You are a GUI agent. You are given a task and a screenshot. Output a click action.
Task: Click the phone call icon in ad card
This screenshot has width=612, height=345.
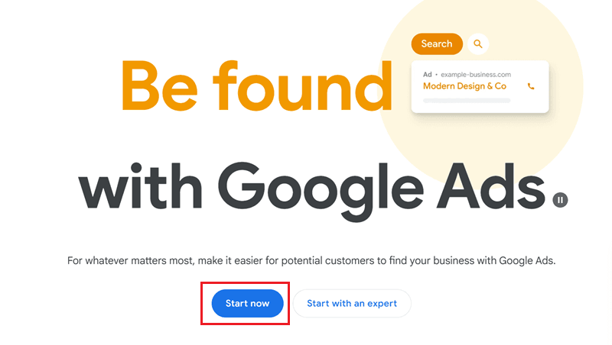[x=531, y=86]
